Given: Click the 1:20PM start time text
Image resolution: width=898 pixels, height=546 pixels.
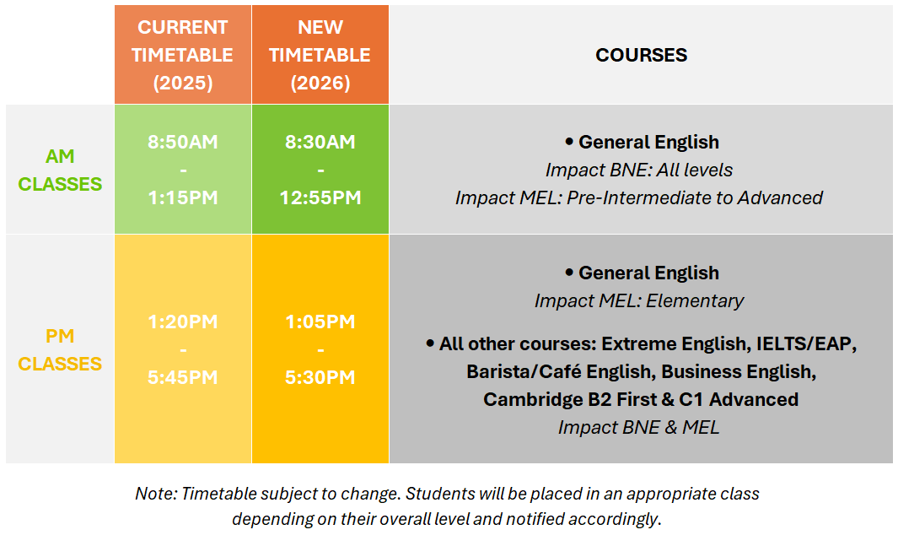Looking at the screenshot, I should [x=183, y=322].
